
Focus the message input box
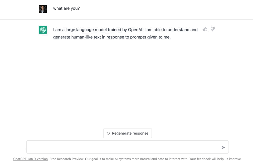pyautogui.click(x=124, y=147)
